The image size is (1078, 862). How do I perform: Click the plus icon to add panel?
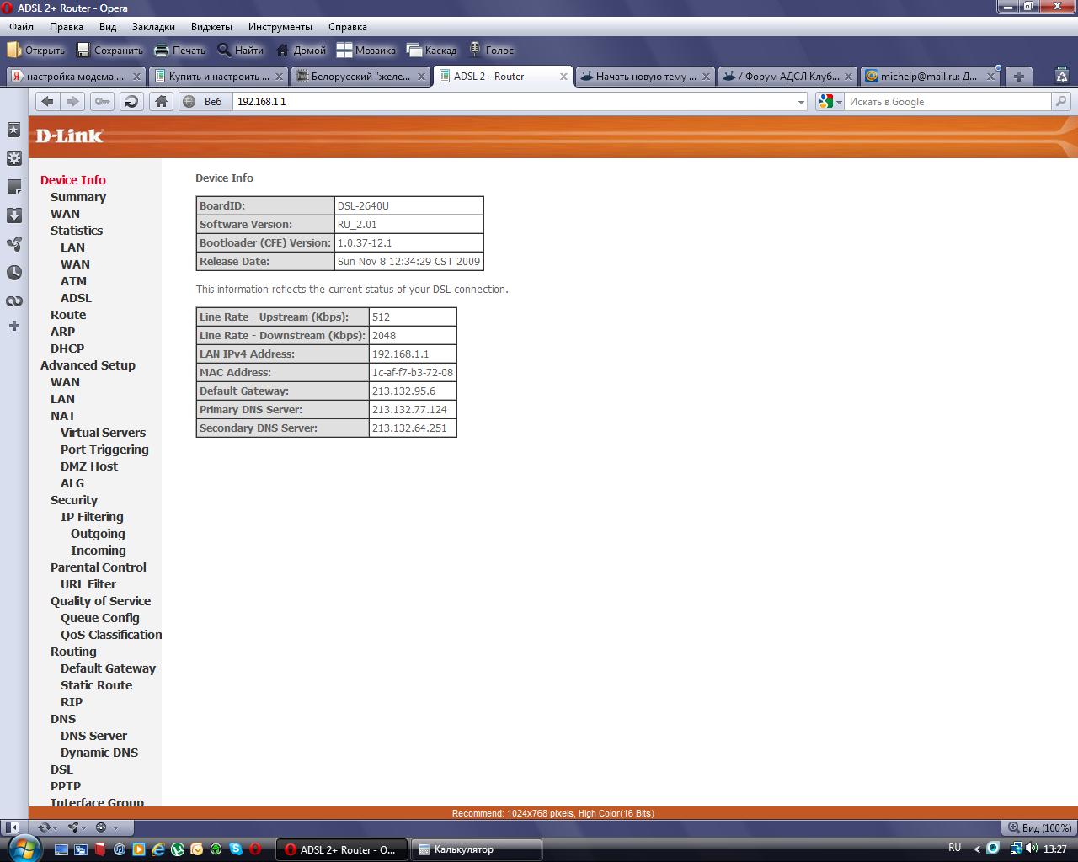pos(14,326)
